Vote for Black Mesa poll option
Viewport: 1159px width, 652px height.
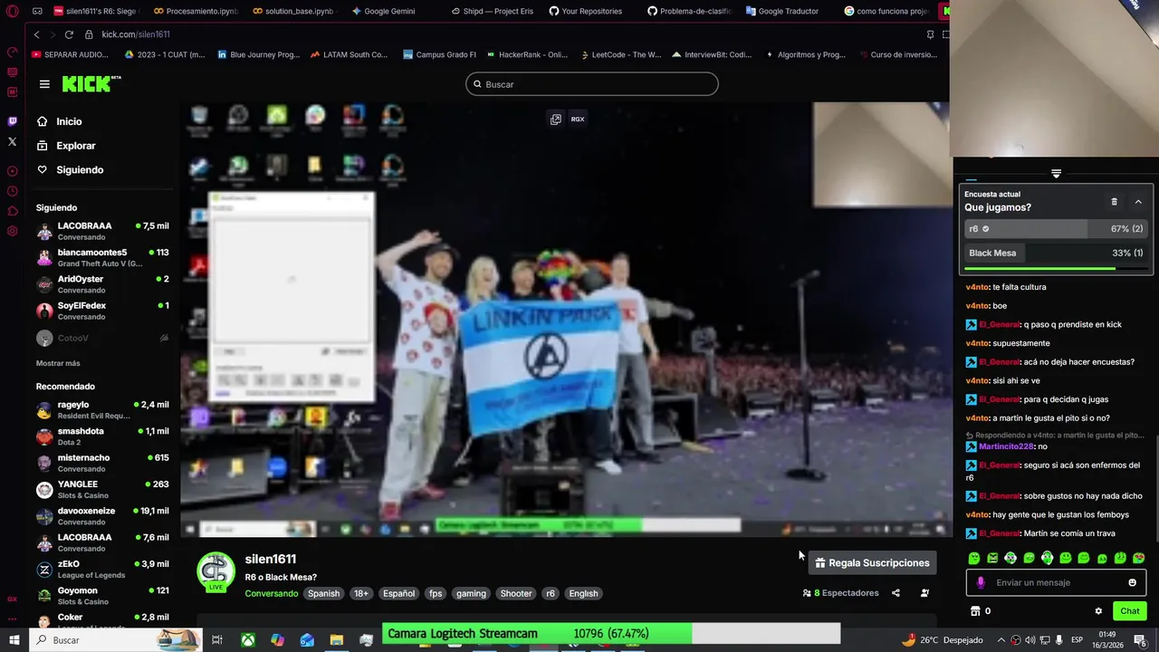coord(1056,254)
